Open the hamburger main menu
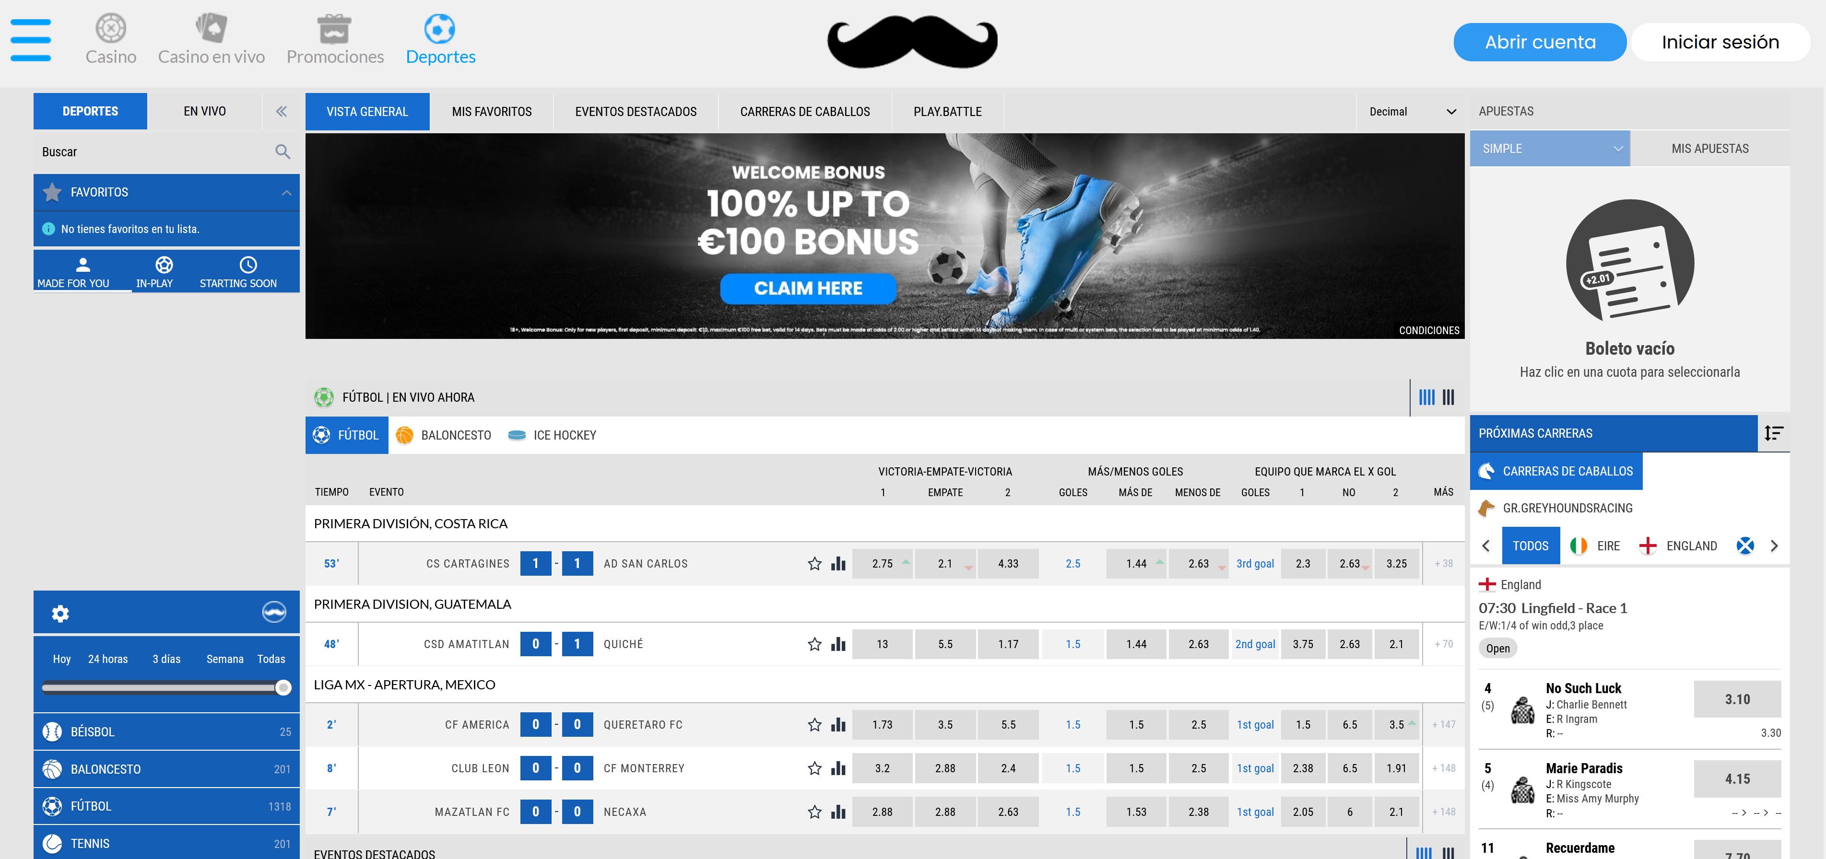Screen dimensions: 1826x859 click(31, 40)
